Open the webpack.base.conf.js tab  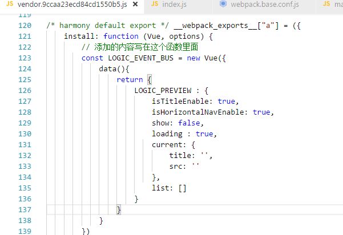[x=265, y=4]
